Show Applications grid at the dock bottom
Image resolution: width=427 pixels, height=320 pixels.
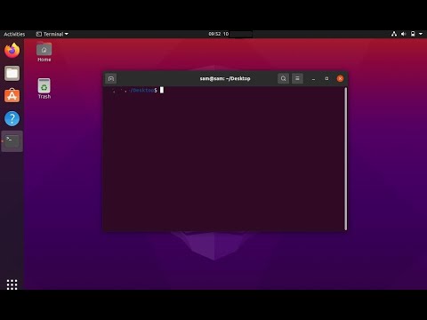12,284
